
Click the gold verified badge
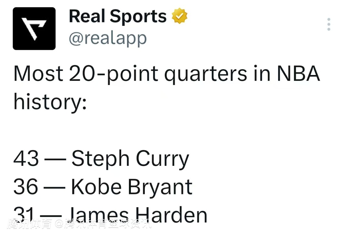pos(179,16)
